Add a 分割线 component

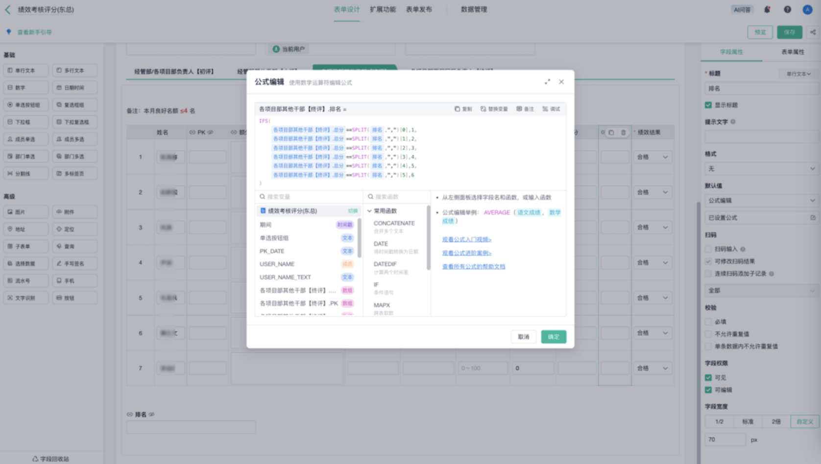coord(26,173)
